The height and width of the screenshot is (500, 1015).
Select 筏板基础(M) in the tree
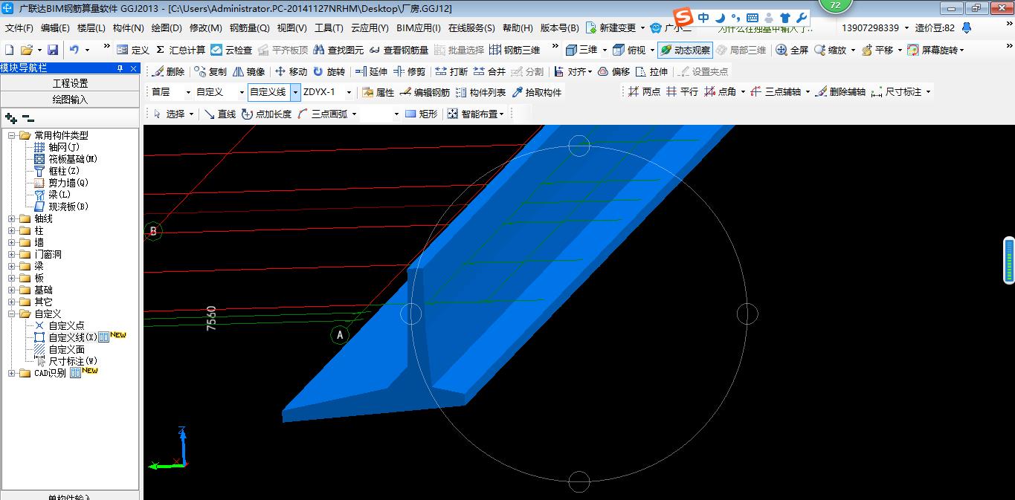tap(73, 159)
